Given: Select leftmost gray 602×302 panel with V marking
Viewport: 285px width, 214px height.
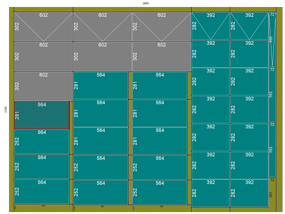Looking at the screenshot, I should (x=44, y=27).
